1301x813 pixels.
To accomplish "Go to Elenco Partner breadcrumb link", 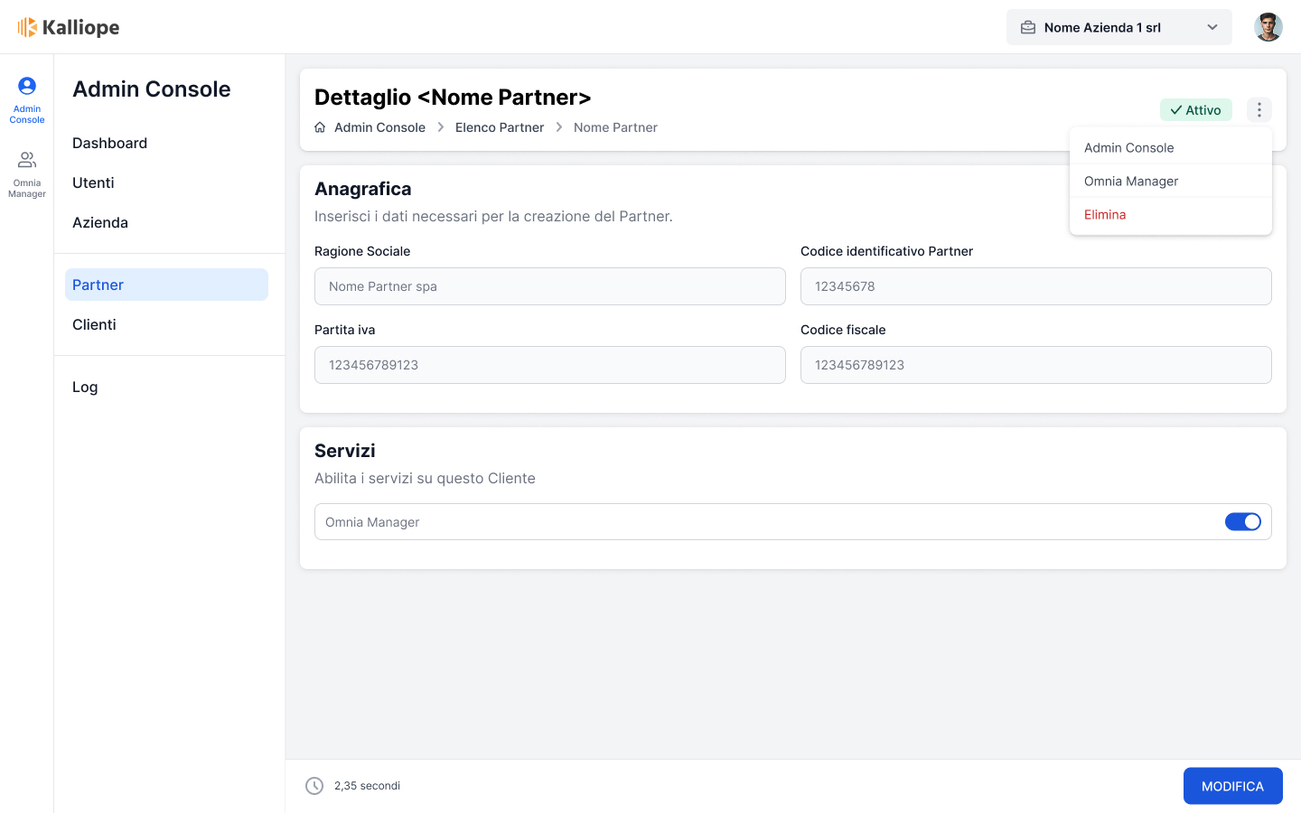I will click(500, 127).
